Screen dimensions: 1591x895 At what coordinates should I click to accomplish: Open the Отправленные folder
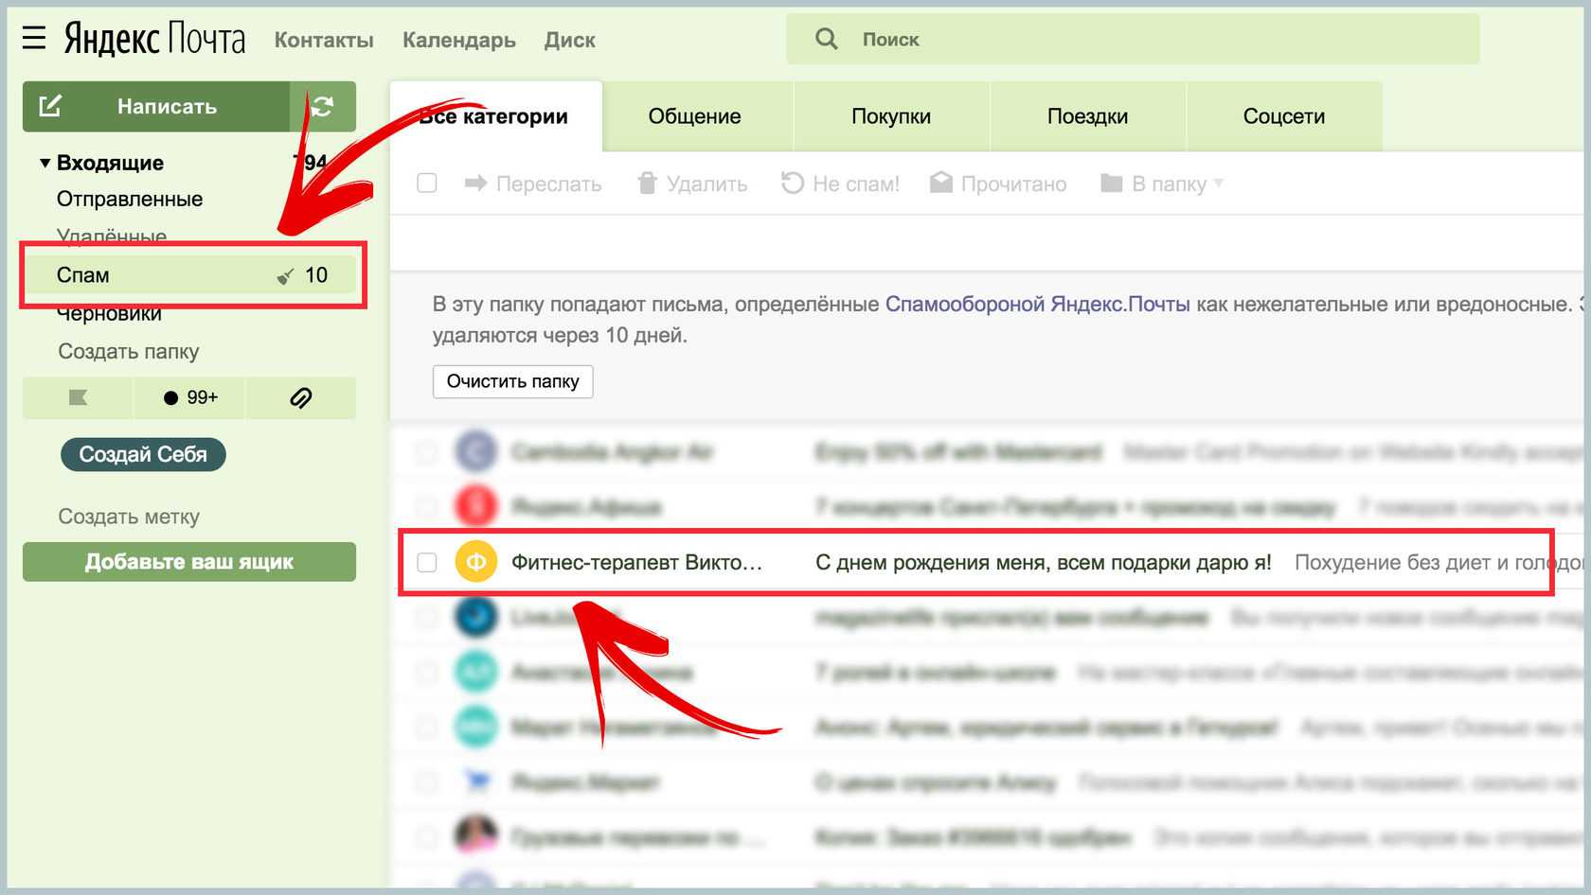[x=130, y=199]
